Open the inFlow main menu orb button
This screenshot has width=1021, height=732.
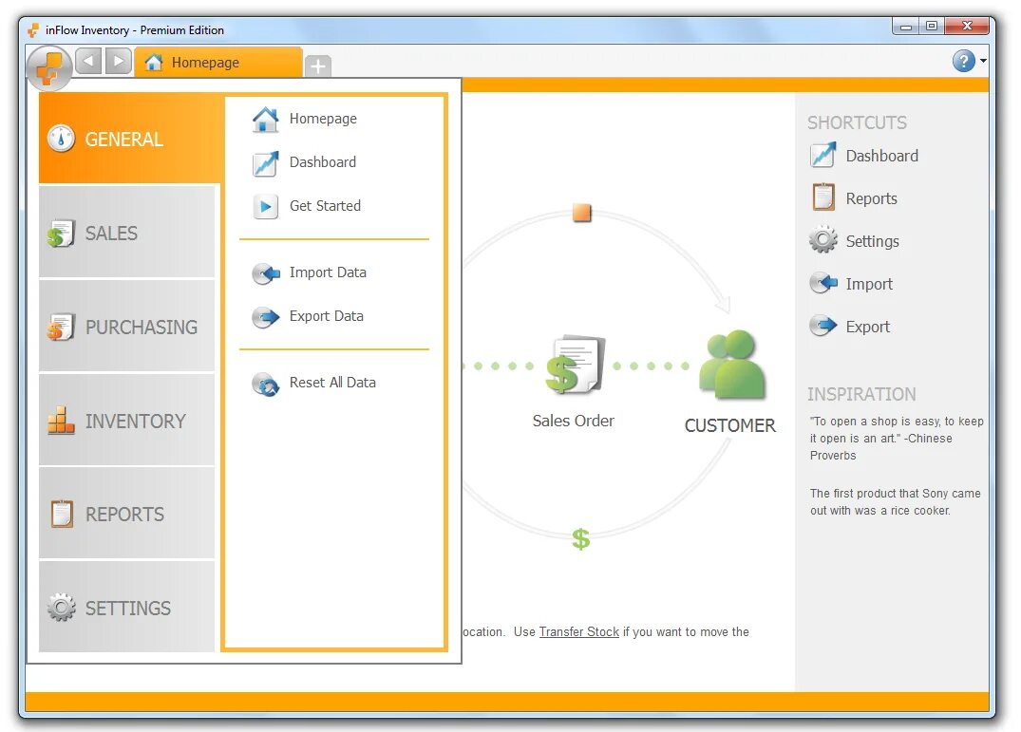pos(49,67)
